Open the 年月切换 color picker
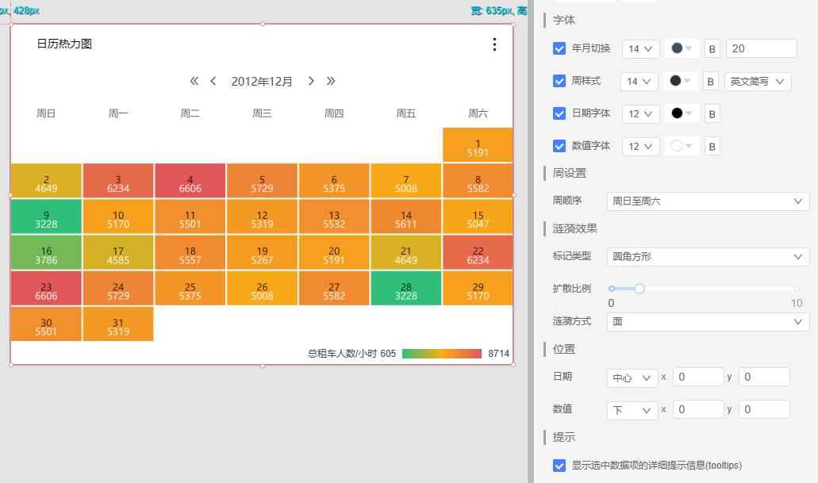The width and height of the screenshot is (818, 483). pos(682,49)
